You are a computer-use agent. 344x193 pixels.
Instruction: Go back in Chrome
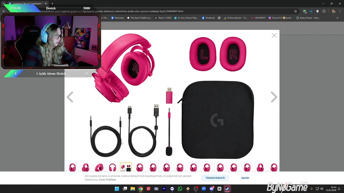tap(4, 11)
